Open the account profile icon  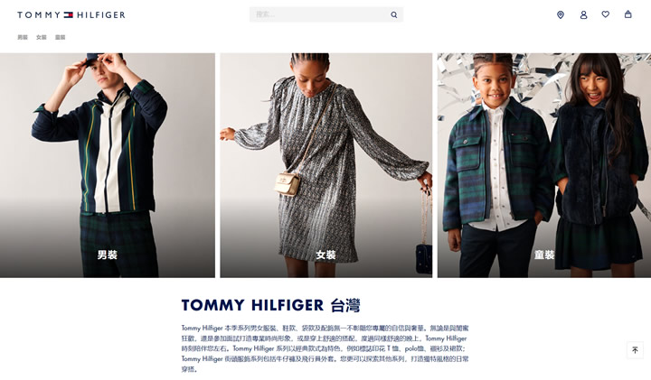[x=583, y=15]
